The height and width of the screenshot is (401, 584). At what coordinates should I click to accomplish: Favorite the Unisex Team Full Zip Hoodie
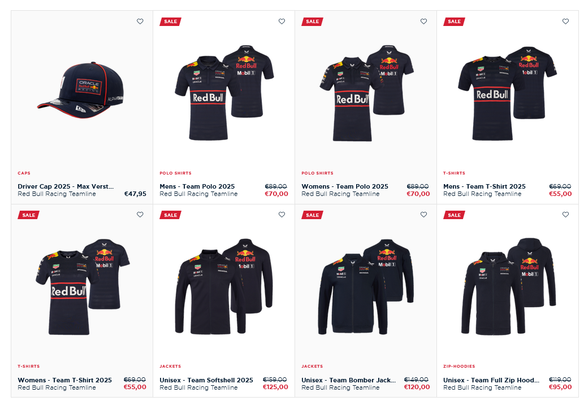click(x=566, y=215)
